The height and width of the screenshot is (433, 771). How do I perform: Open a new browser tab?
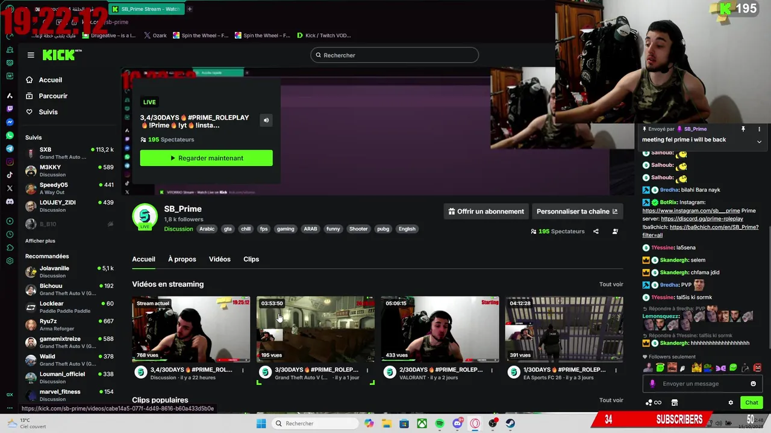tap(189, 9)
